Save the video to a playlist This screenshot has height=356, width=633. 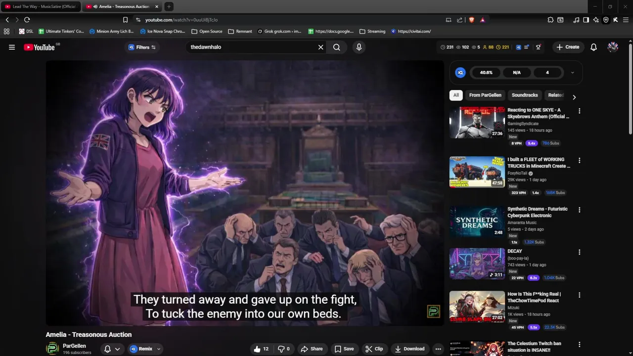point(344,349)
